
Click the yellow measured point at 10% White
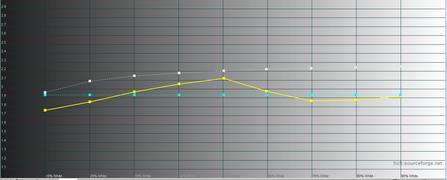(x=45, y=110)
